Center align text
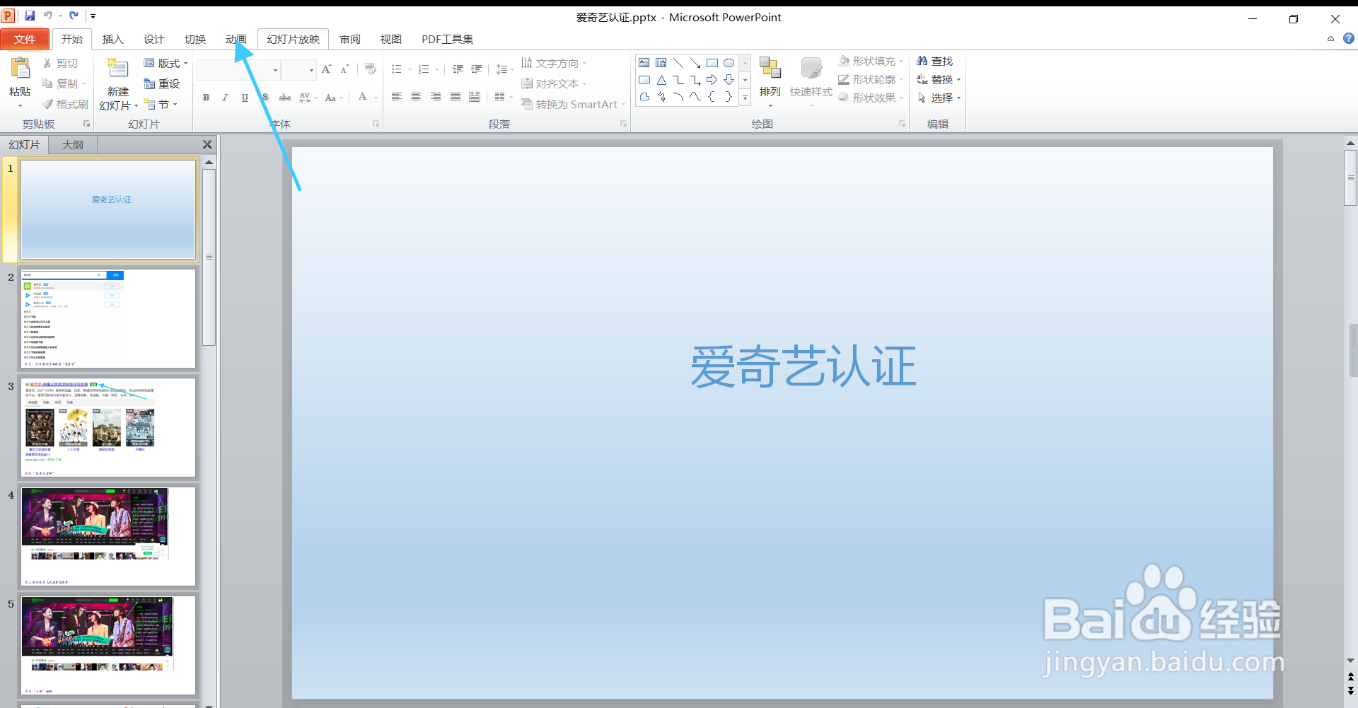Viewport: 1358px width, 708px height. [416, 97]
